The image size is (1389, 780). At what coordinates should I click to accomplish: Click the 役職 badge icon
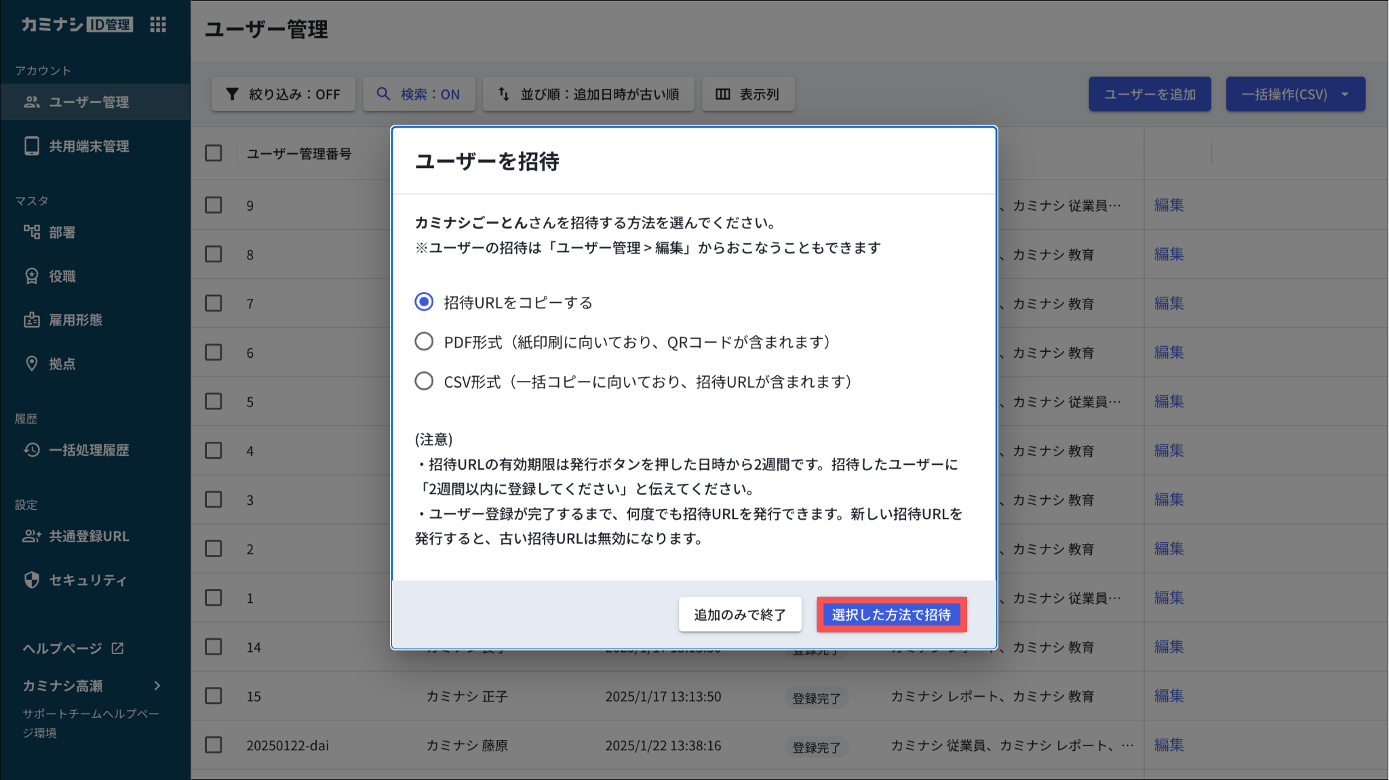click(32, 276)
